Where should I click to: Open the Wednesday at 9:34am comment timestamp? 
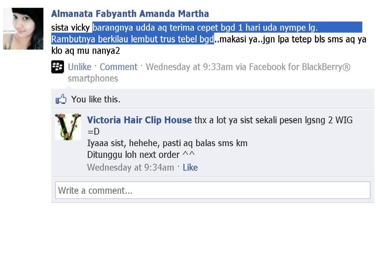tap(130, 167)
